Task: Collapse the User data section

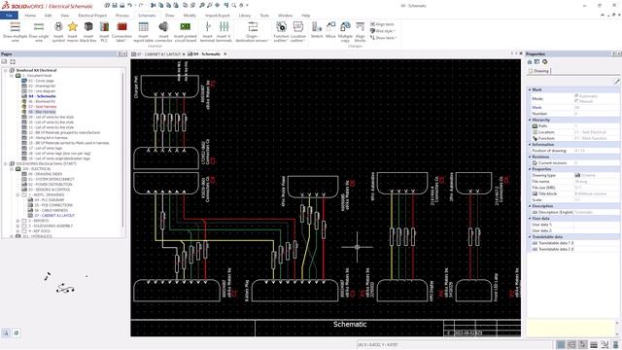Action: click(530, 218)
